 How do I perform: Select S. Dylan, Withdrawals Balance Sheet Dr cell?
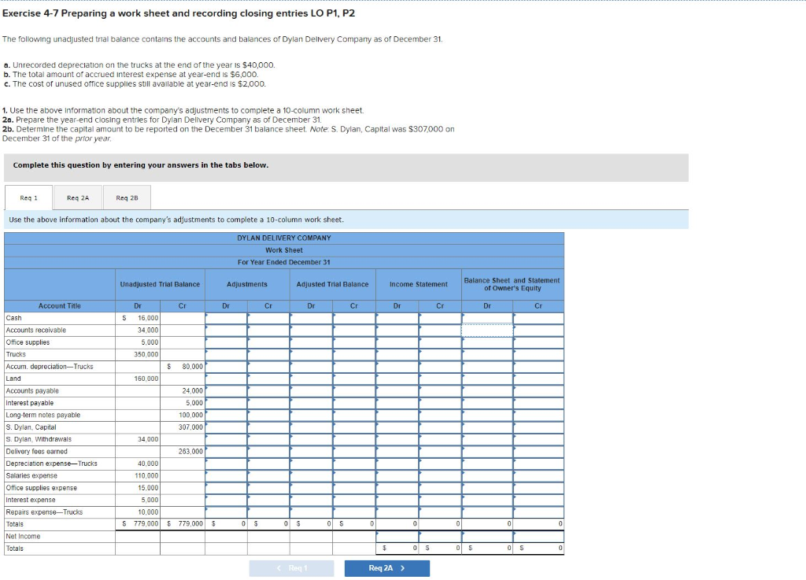487,439
